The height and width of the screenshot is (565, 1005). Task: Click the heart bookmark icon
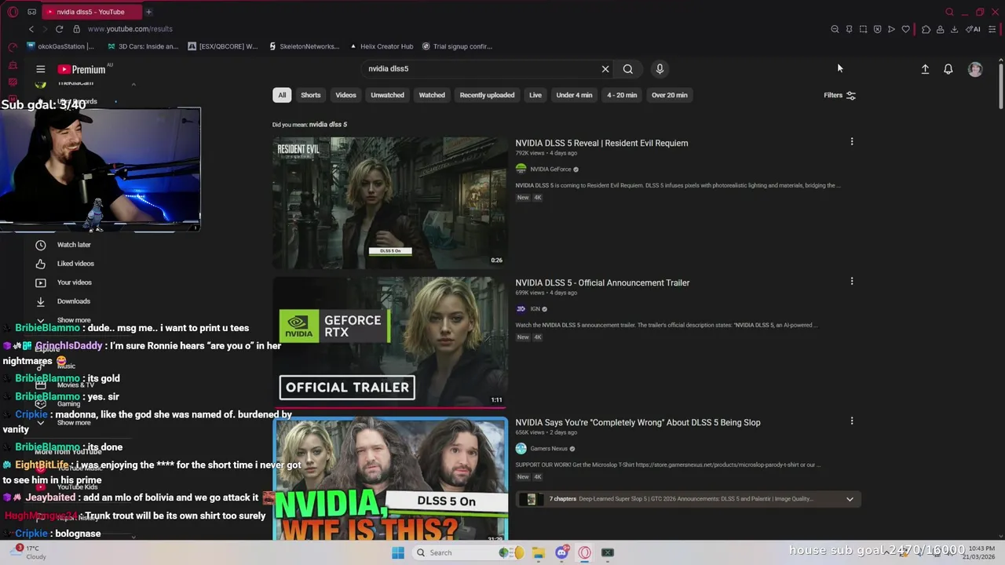coord(905,29)
